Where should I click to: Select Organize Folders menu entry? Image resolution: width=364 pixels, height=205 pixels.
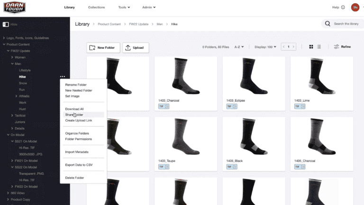click(77, 134)
